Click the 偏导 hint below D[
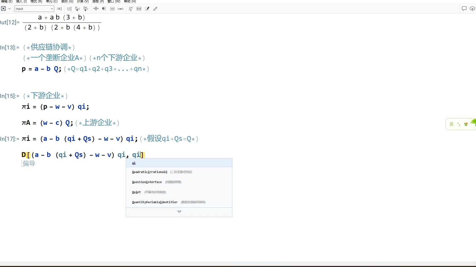Image resolution: width=476 pixels, height=267 pixels. 29,163
